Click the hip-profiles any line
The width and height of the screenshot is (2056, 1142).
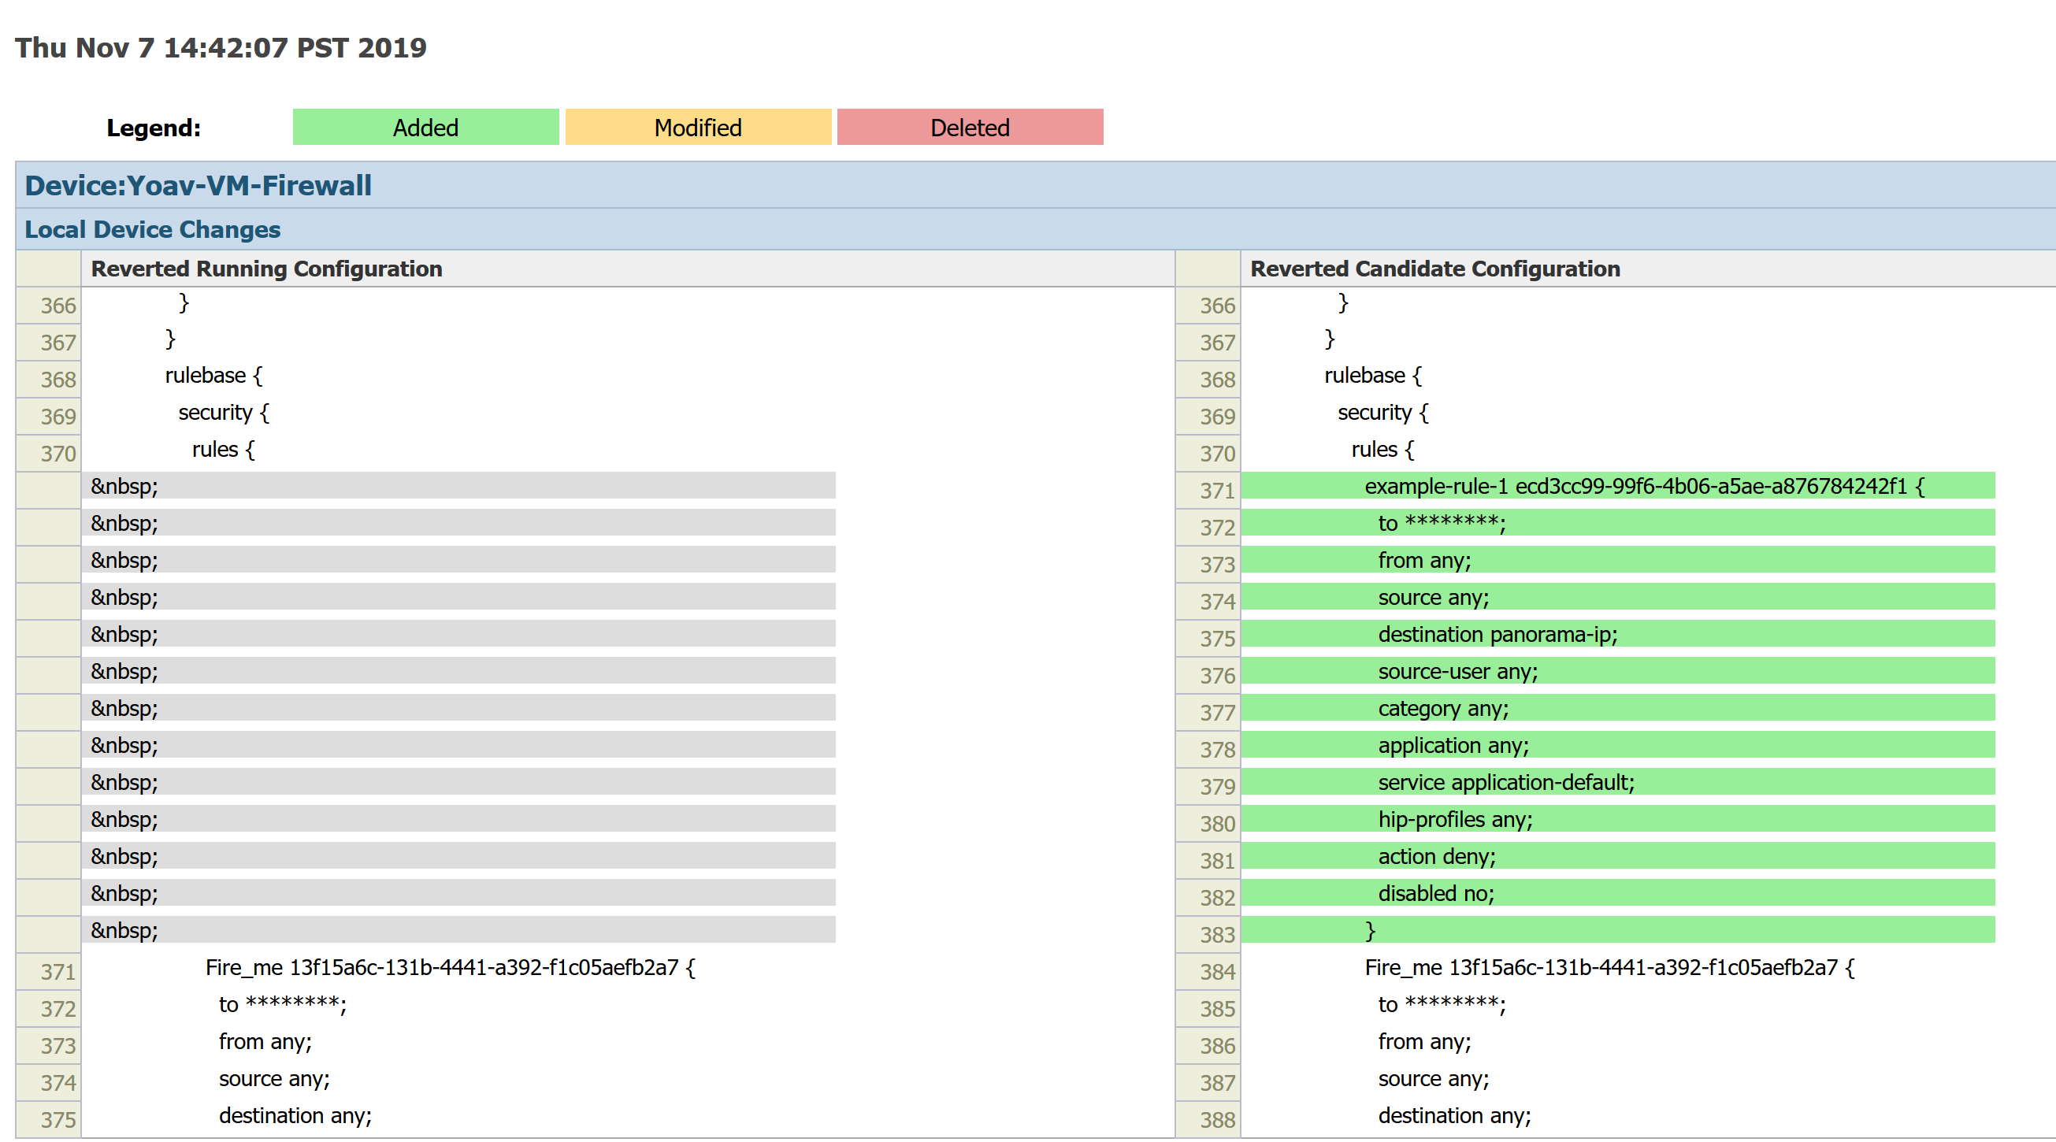pyautogui.click(x=1454, y=820)
